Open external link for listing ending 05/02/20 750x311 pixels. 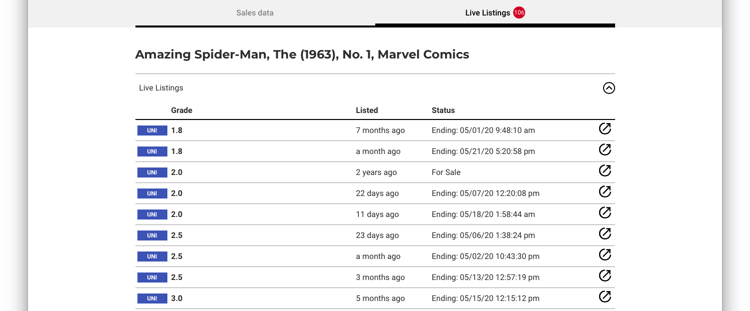605,255
